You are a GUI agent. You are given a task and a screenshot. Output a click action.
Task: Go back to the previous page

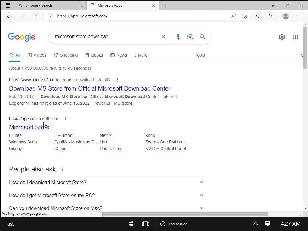(9, 16)
